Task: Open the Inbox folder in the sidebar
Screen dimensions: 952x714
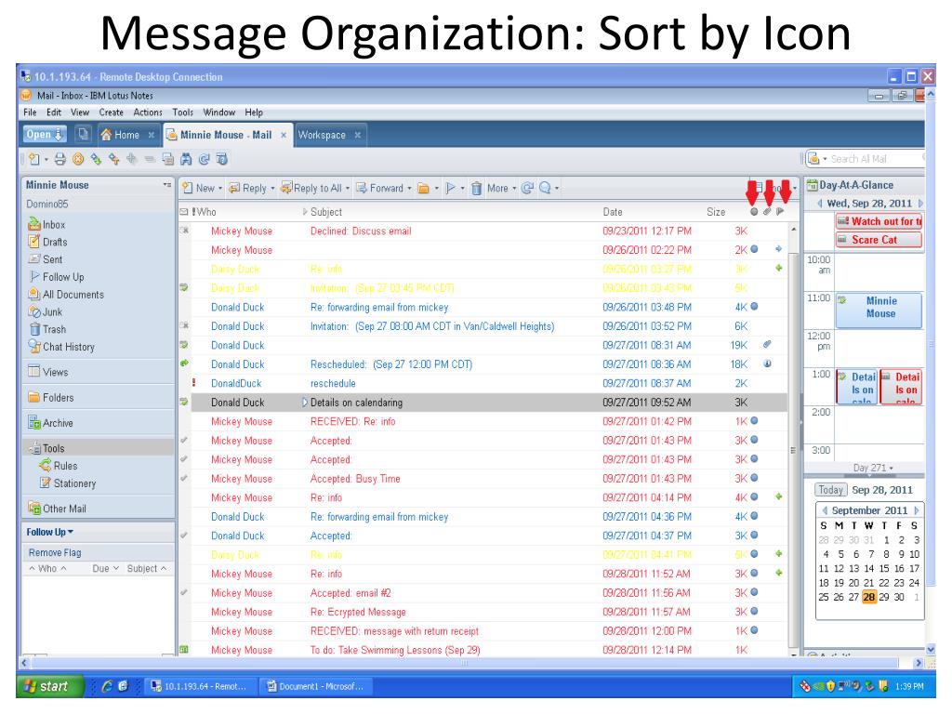Action: click(x=46, y=225)
